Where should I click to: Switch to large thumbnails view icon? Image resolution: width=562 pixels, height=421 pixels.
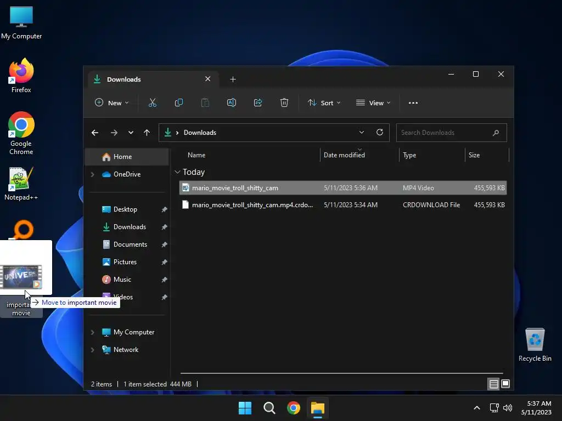505,384
